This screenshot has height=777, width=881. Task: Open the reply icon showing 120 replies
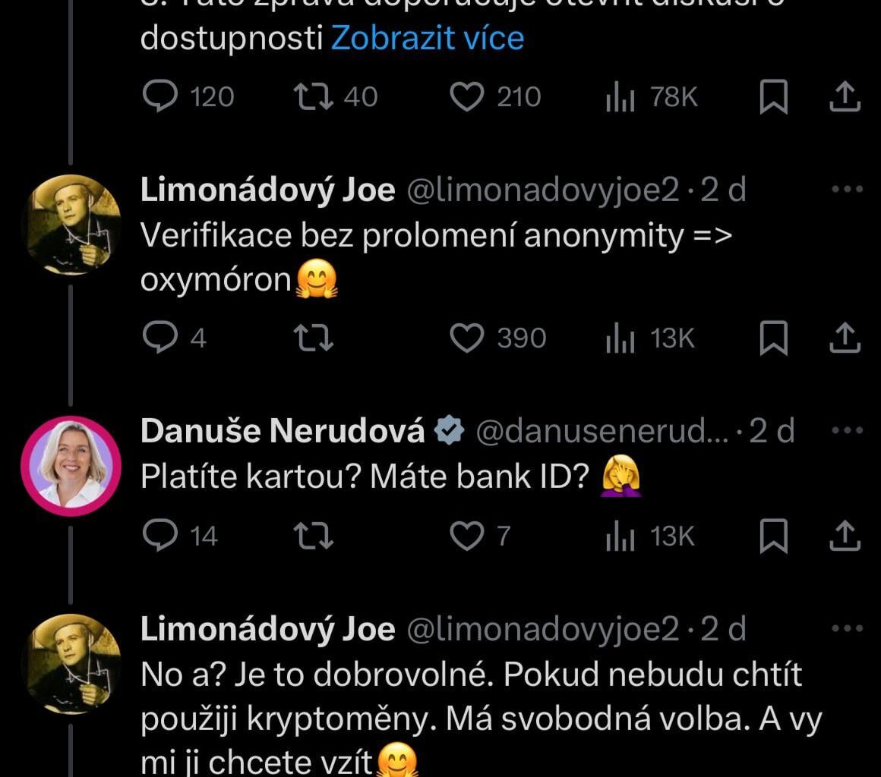159,96
